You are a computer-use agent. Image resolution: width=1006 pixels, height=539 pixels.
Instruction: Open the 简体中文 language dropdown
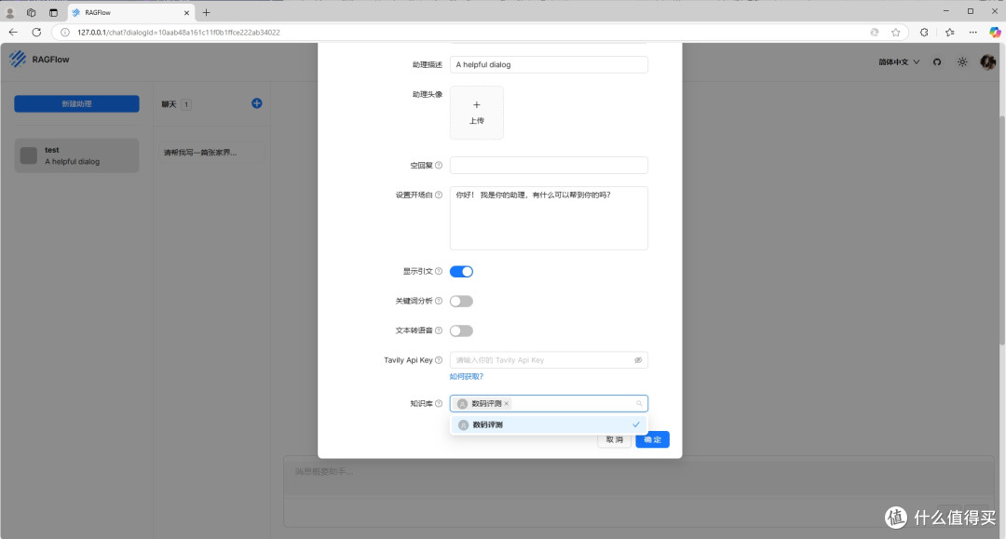(x=899, y=62)
